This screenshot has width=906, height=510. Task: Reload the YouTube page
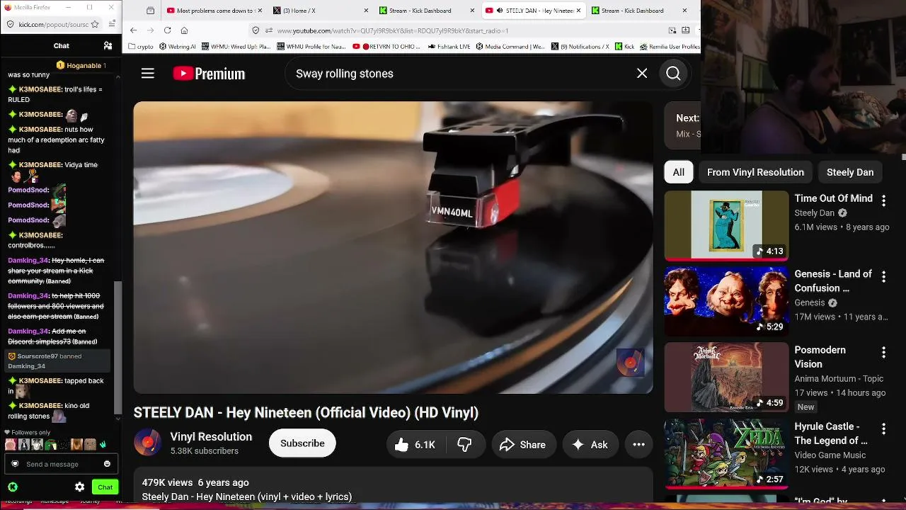(x=167, y=30)
